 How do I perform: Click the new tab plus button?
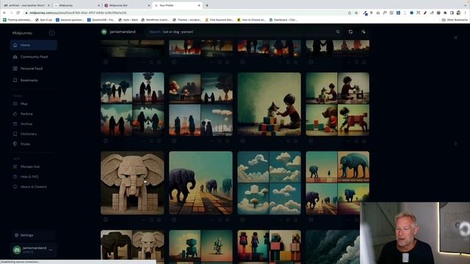207,5
